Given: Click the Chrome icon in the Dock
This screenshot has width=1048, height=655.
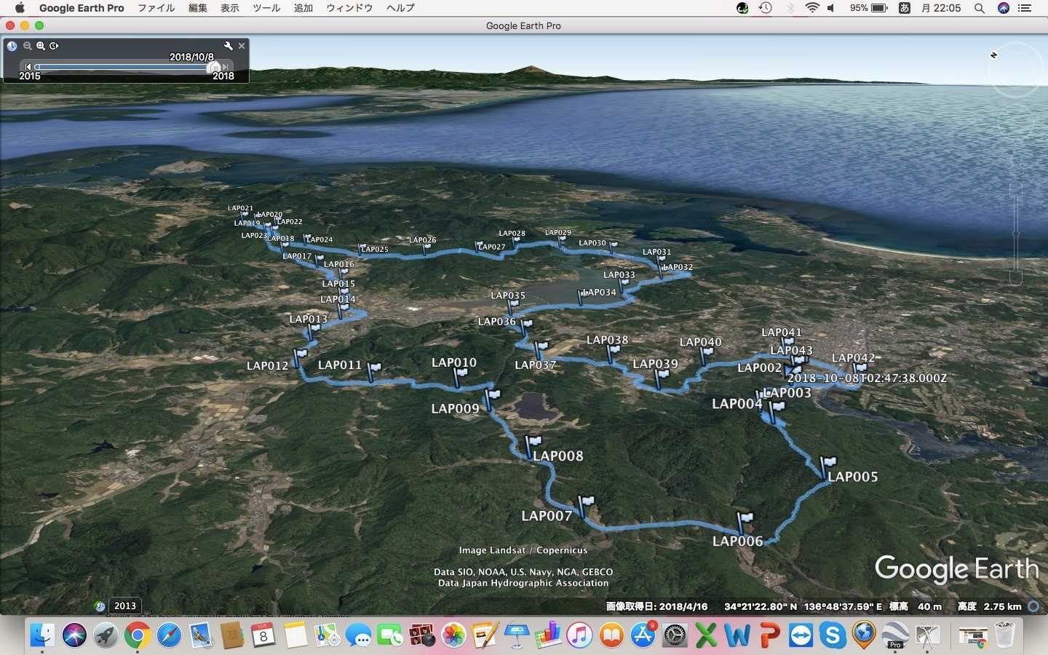Looking at the screenshot, I should (137, 635).
